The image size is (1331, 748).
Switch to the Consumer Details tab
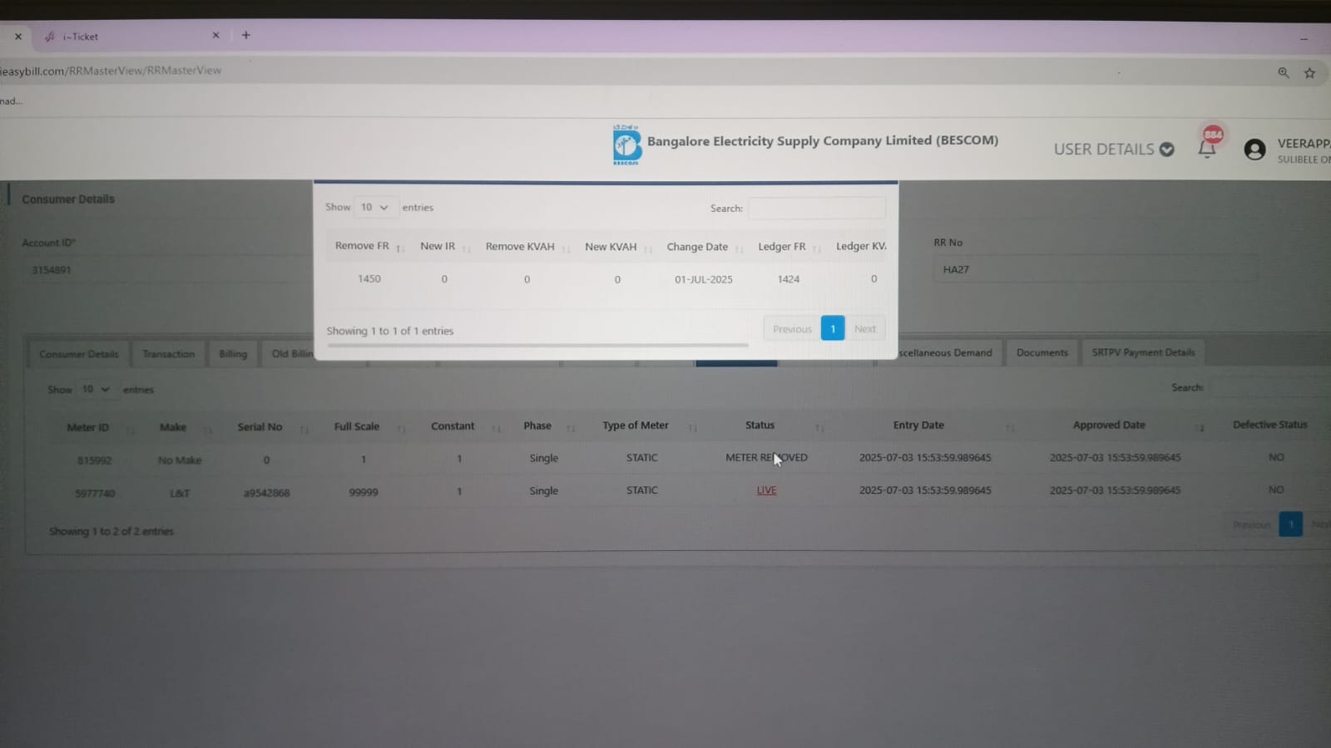(x=79, y=354)
